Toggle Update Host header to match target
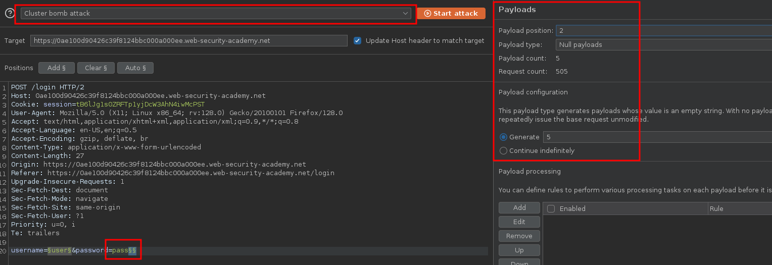Screen dimensions: 772x265 (x=358, y=41)
